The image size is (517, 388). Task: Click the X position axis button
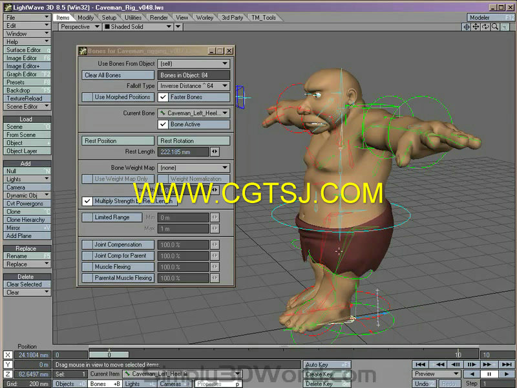tap(8, 355)
